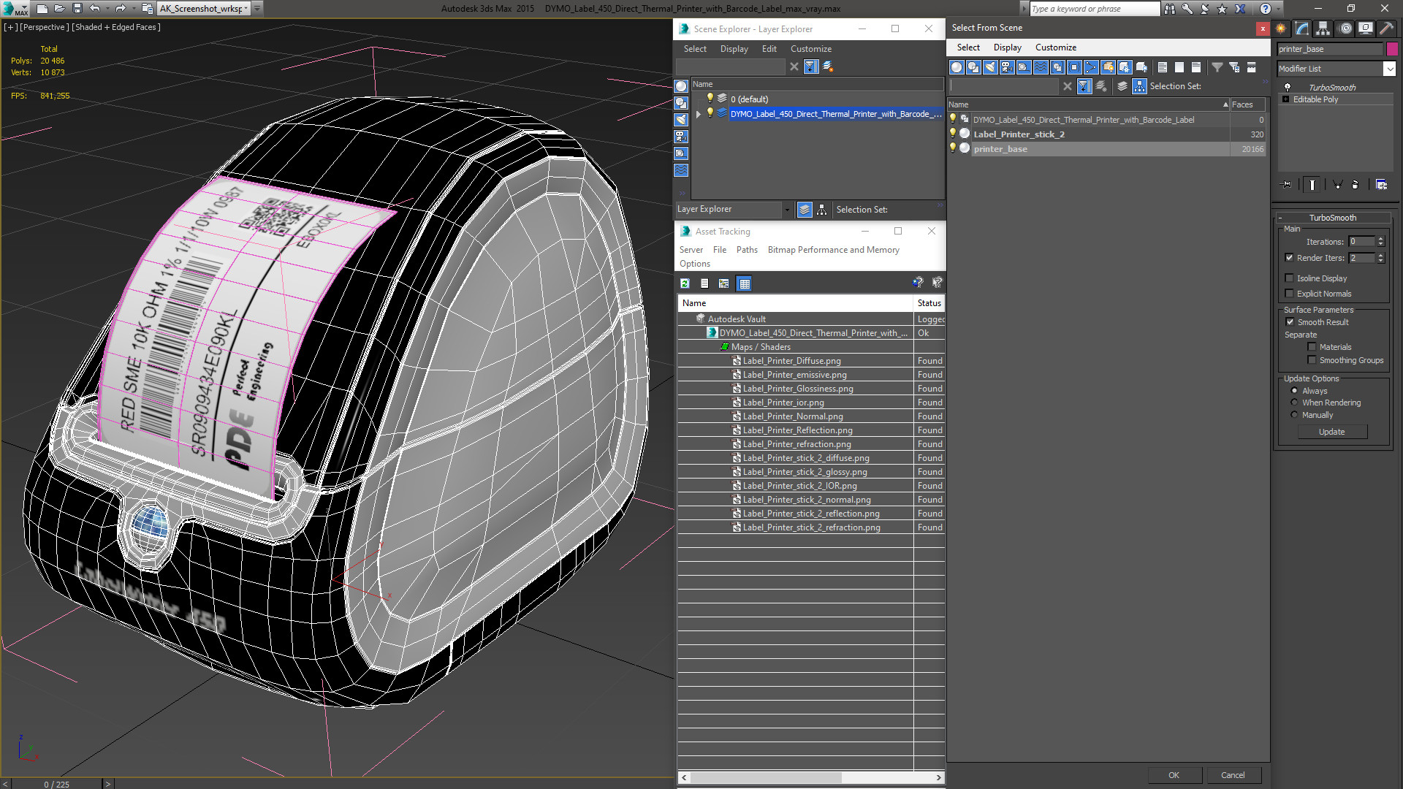Image resolution: width=1403 pixels, height=789 pixels.
Task: Toggle Smooth Result checkbox
Action: (x=1290, y=322)
